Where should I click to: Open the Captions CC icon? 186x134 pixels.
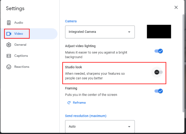tap(9, 56)
